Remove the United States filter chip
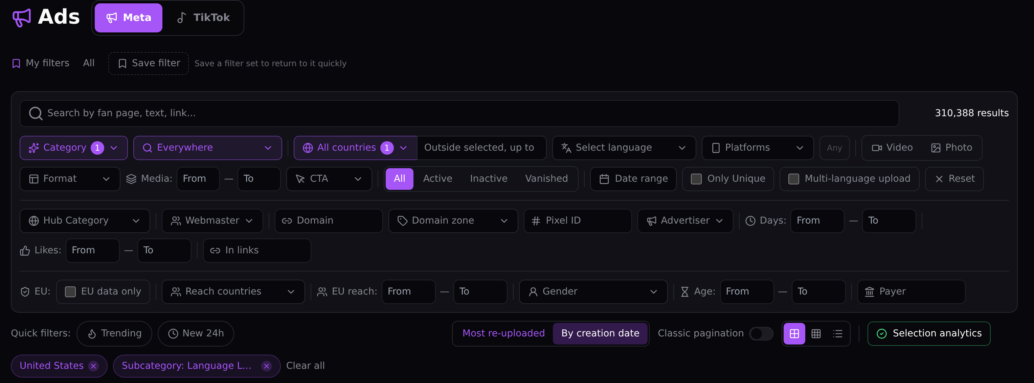Image resolution: width=1034 pixels, height=383 pixels. (x=93, y=366)
